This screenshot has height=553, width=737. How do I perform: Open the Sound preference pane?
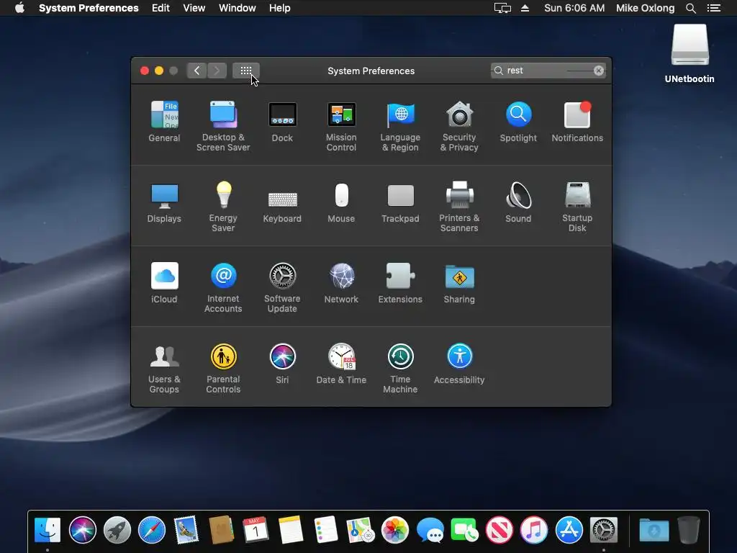pyautogui.click(x=518, y=202)
